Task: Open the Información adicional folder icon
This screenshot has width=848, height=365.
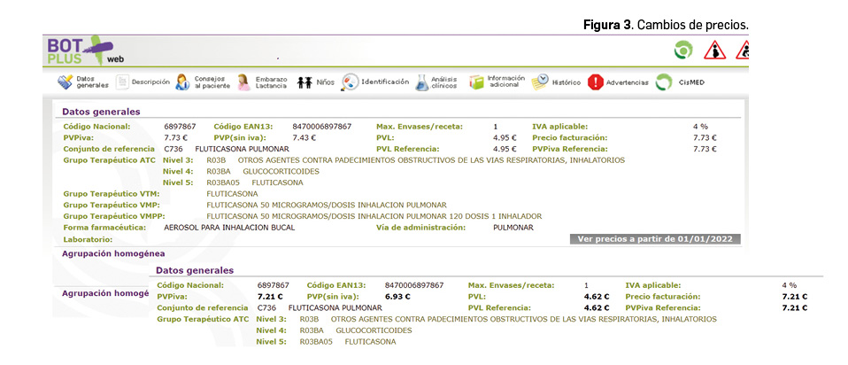Action: coord(477,82)
